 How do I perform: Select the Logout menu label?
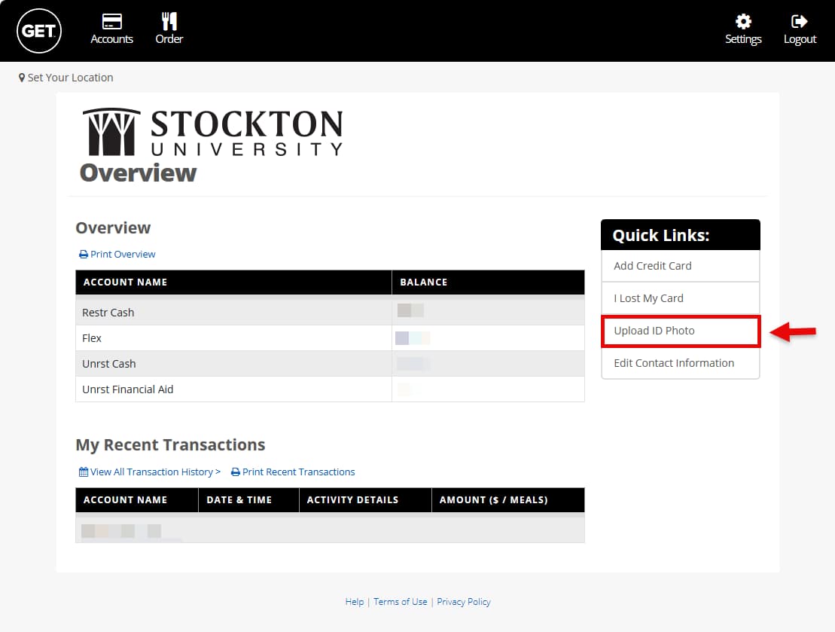point(800,39)
